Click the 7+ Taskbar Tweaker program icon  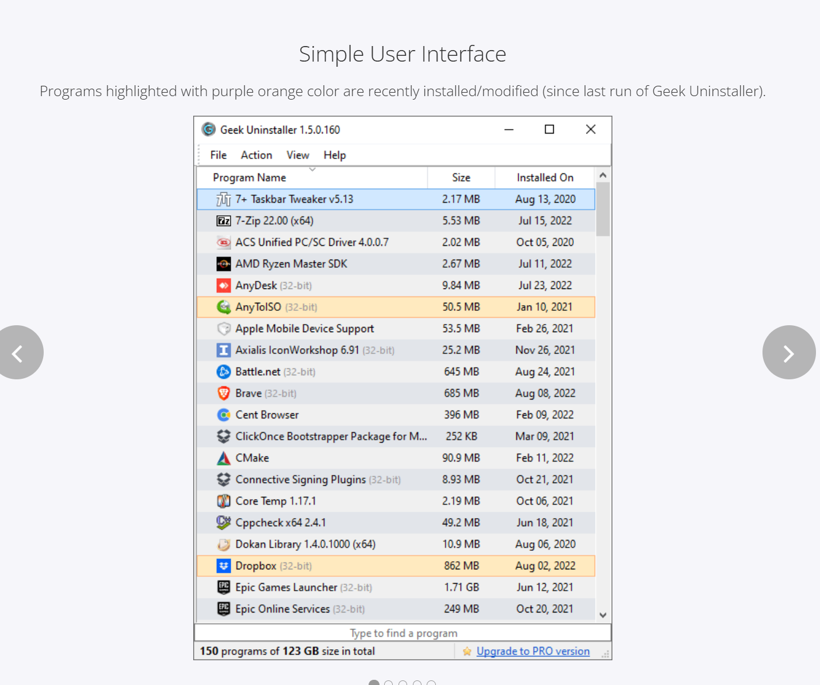224,199
